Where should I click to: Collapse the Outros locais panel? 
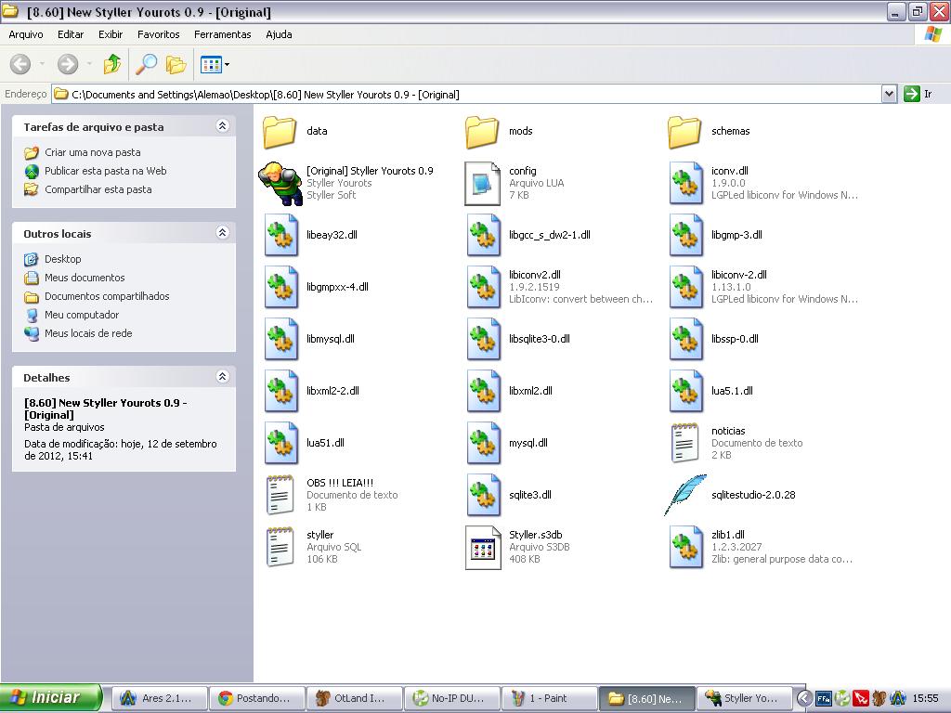pyautogui.click(x=223, y=233)
